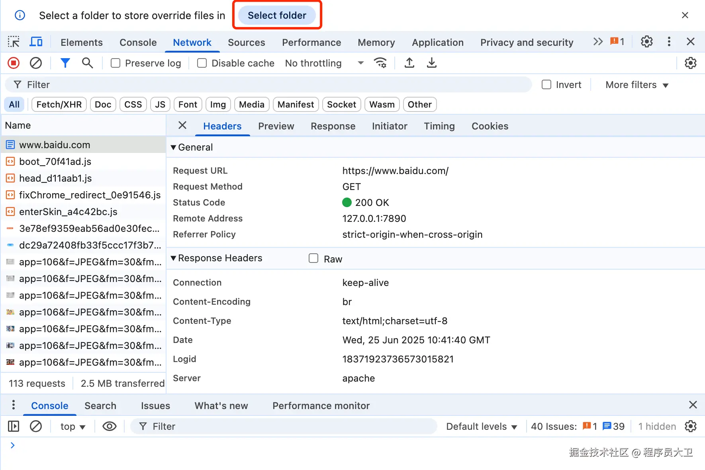This screenshot has height=470, width=705.
Task: Open network conditions Wi-Fi icon
Action: (380, 63)
